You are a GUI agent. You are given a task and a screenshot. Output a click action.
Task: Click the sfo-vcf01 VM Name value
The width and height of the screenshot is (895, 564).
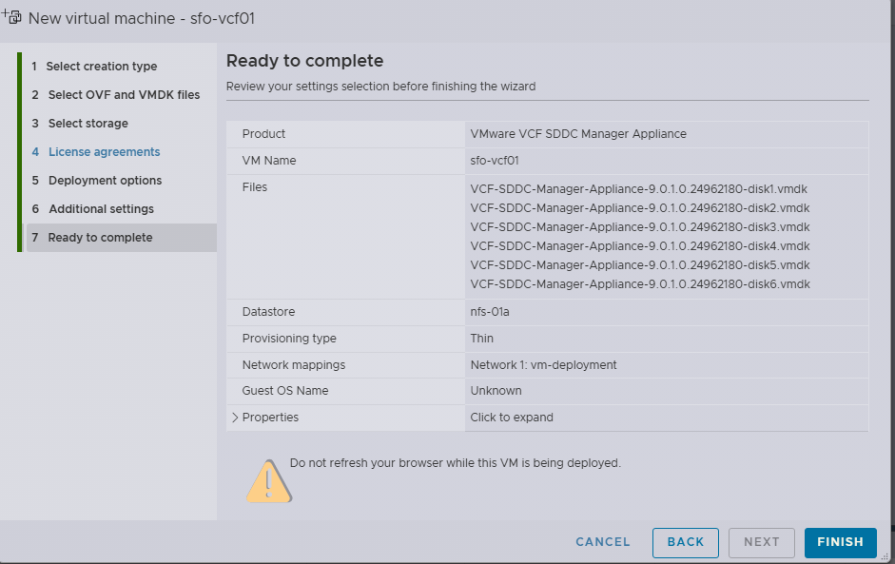494,161
